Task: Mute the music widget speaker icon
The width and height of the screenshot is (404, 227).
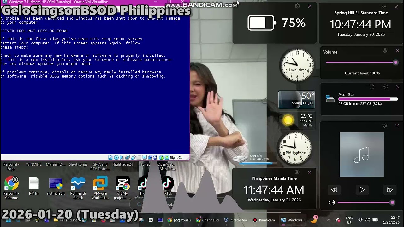Action: point(331,203)
